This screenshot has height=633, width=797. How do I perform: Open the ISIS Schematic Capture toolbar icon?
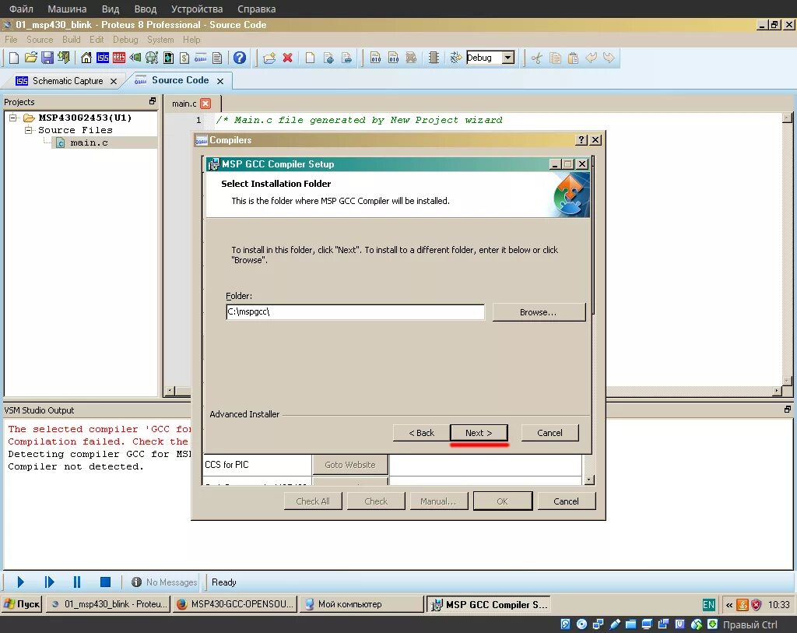coord(103,58)
